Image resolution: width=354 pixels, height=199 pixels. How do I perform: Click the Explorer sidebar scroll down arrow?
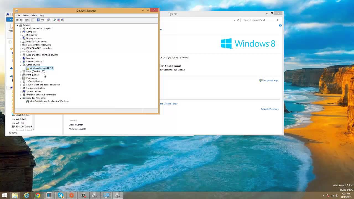coord(33,129)
